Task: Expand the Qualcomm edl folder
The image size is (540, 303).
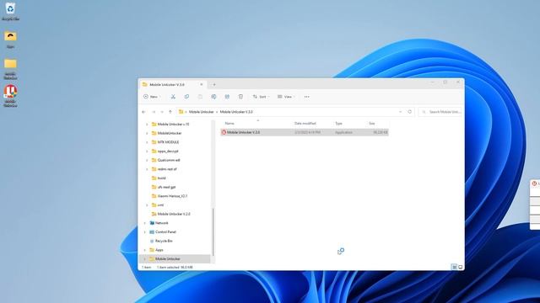Action: coord(147,161)
